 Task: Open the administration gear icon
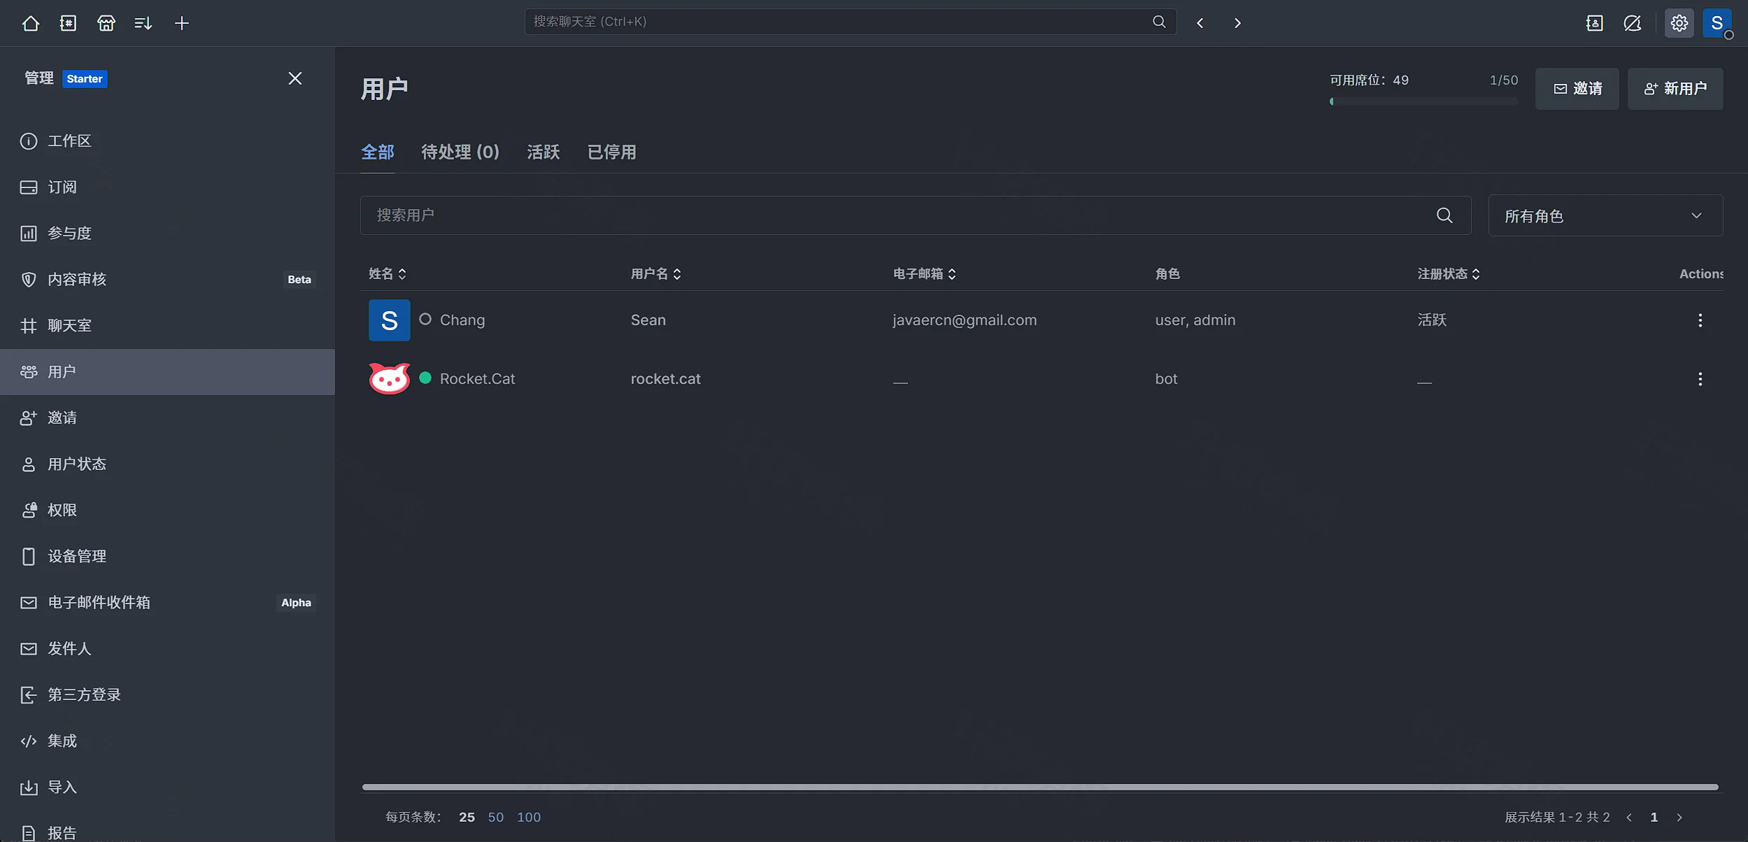(1679, 23)
